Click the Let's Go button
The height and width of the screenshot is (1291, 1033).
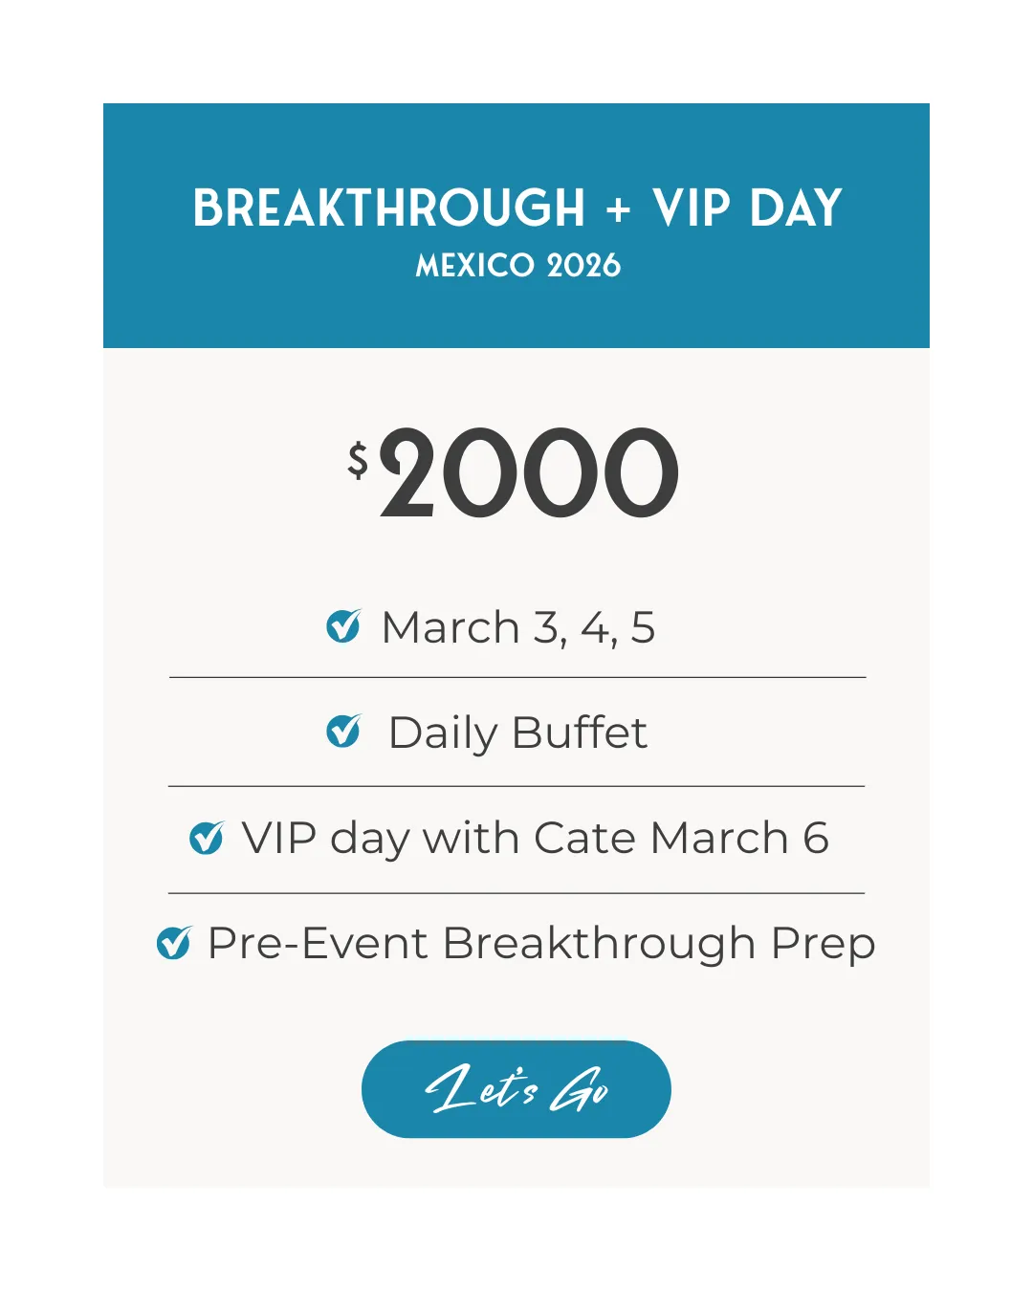click(x=516, y=1088)
